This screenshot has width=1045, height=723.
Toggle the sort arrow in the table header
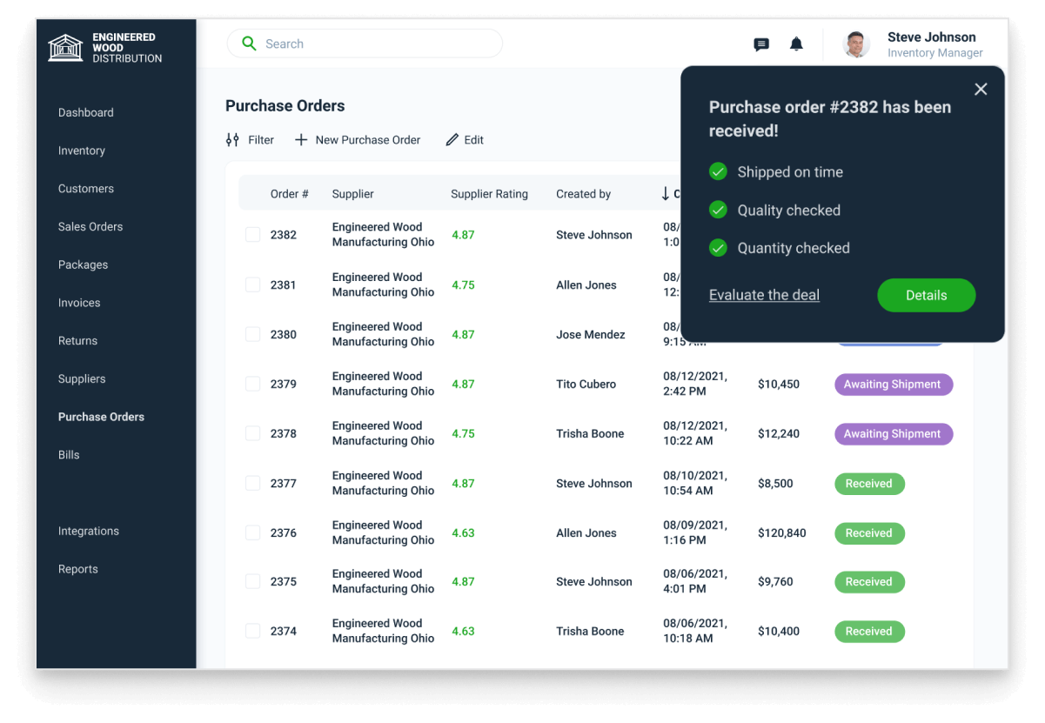point(666,194)
